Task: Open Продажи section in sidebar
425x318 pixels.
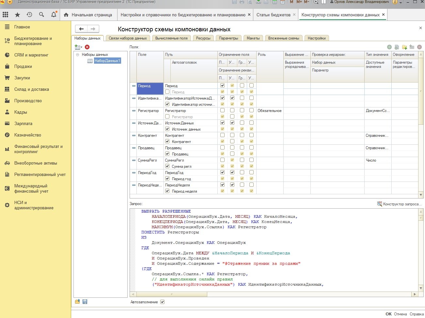Action: [x=23, y=66]
